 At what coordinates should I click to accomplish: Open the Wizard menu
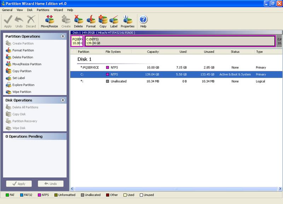coord(58,10)
